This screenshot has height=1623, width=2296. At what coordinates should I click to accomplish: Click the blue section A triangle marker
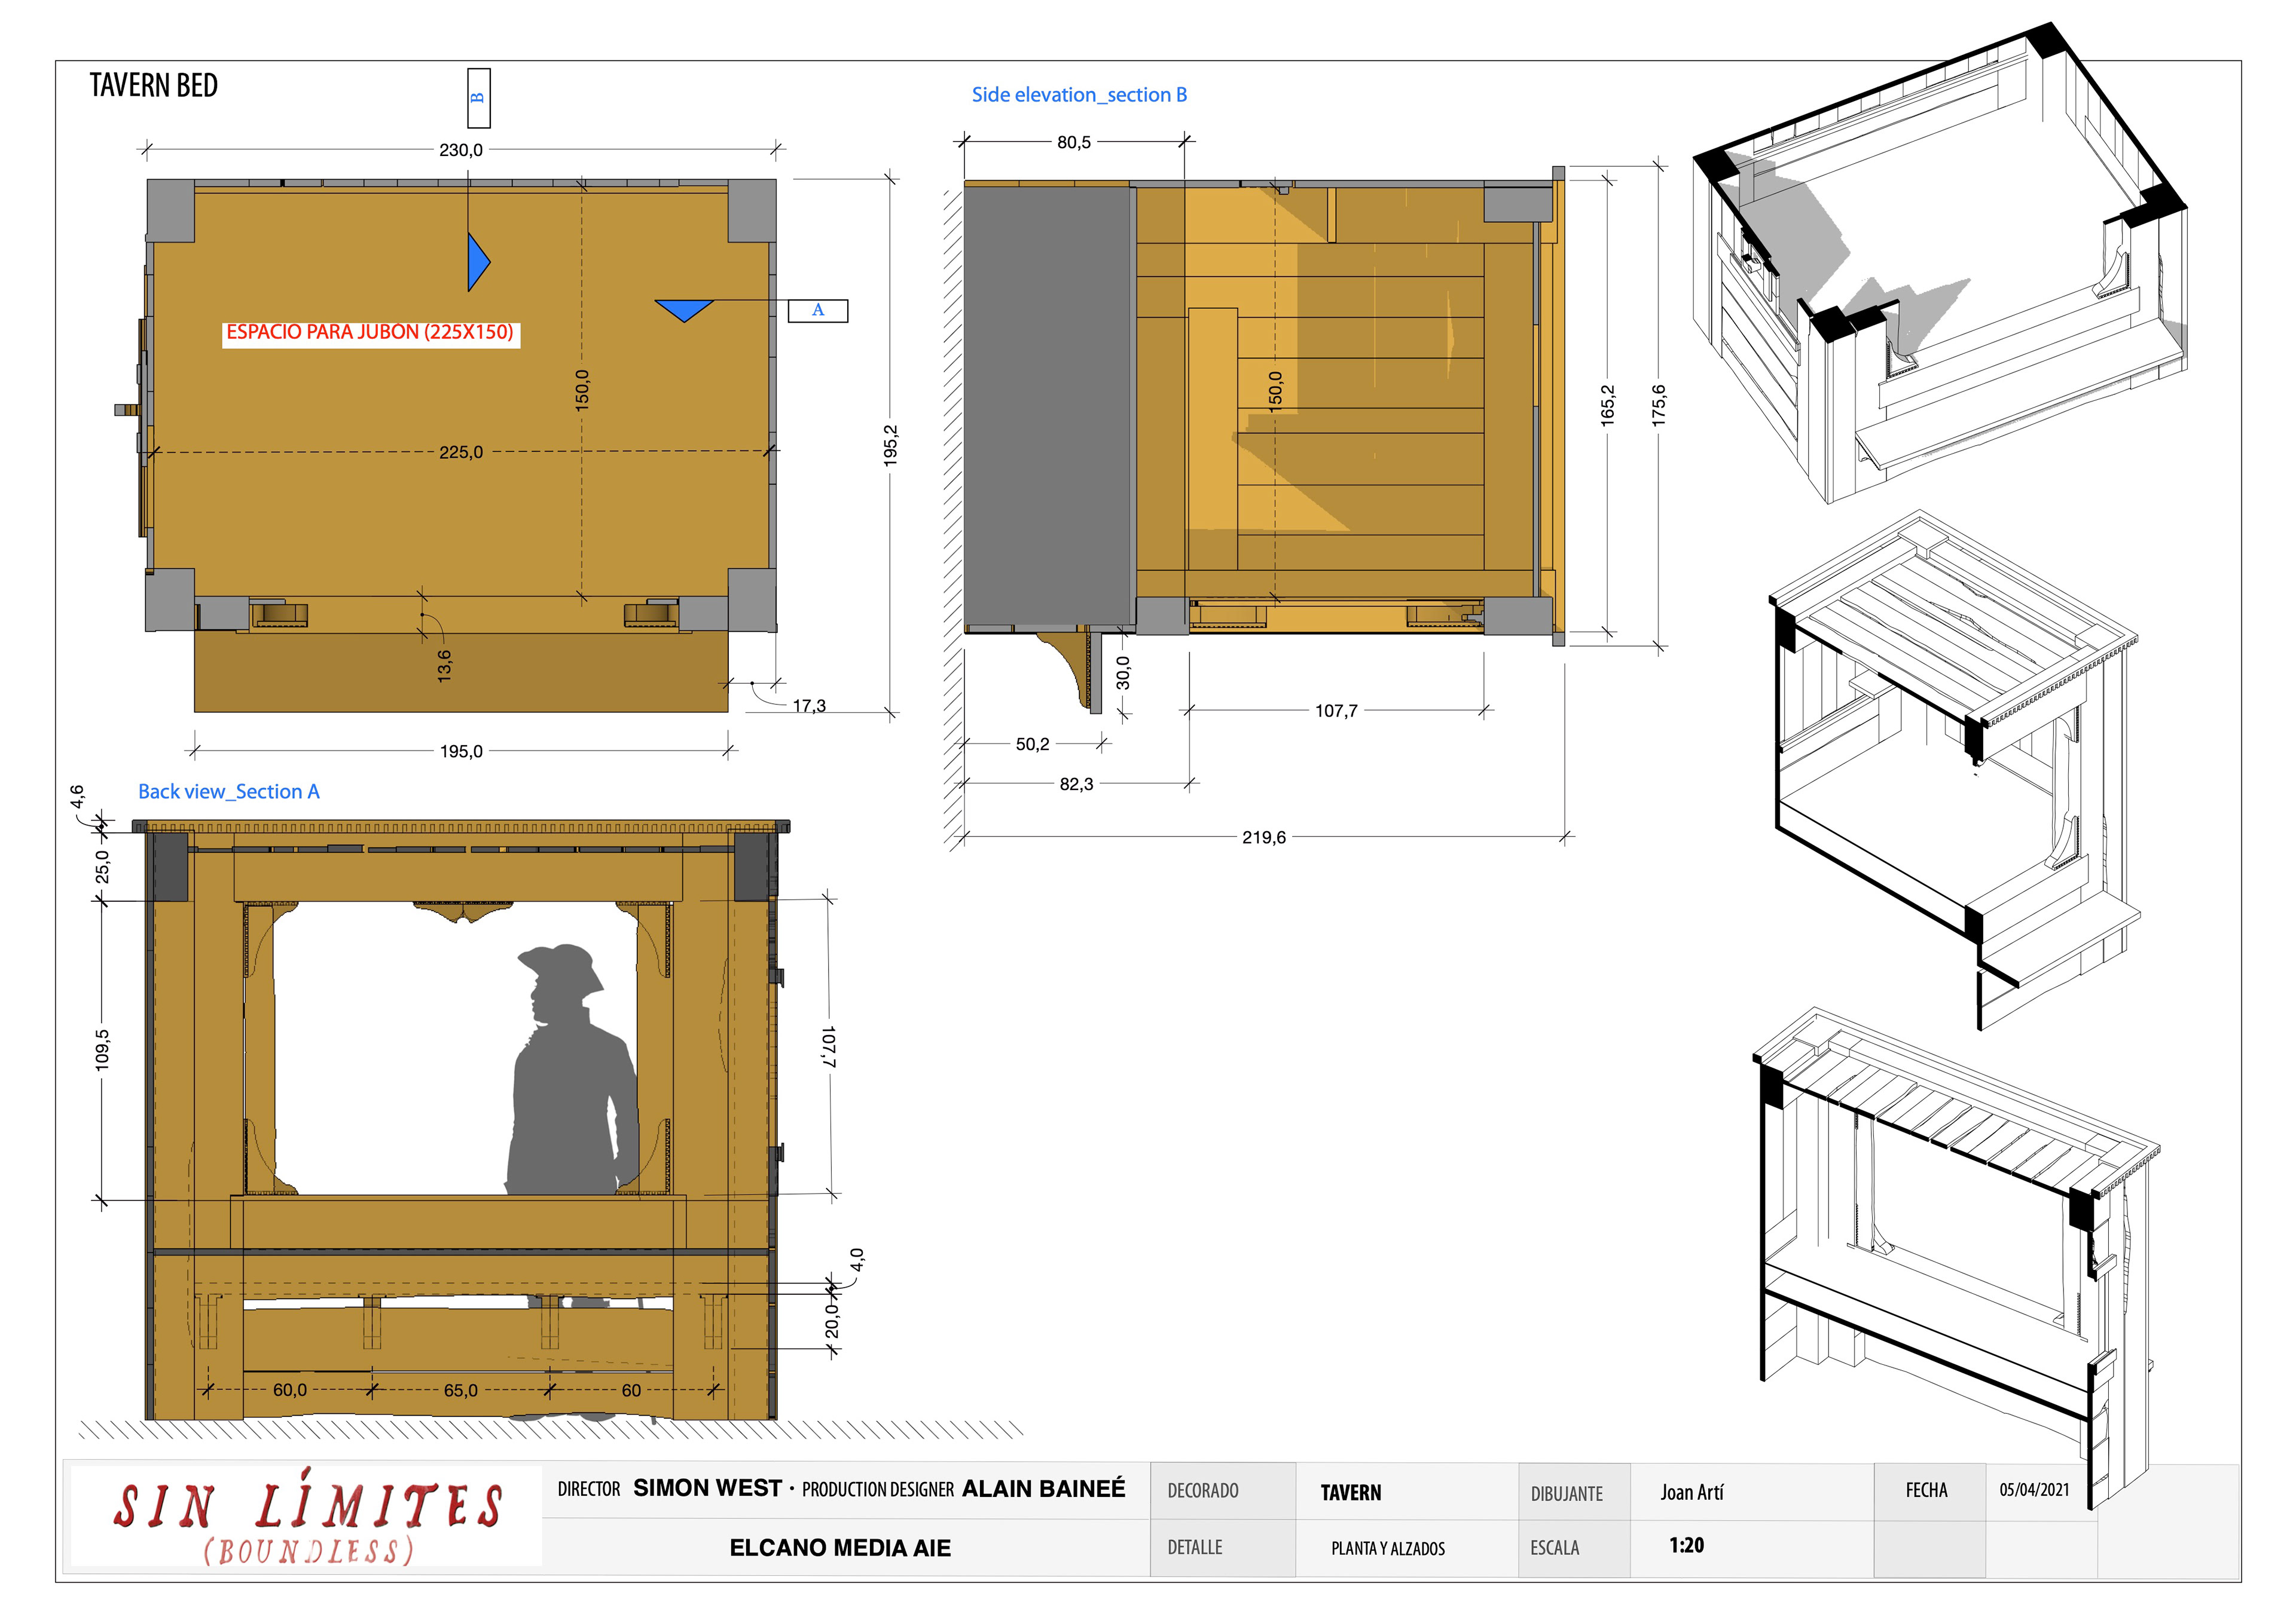click(684, 310)
